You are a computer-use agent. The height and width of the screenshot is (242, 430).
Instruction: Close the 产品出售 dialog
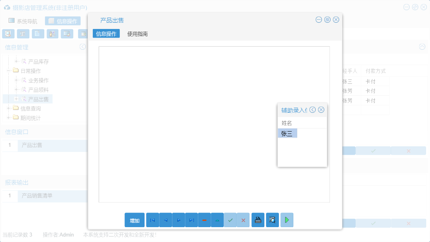click(x=336, y=20)
